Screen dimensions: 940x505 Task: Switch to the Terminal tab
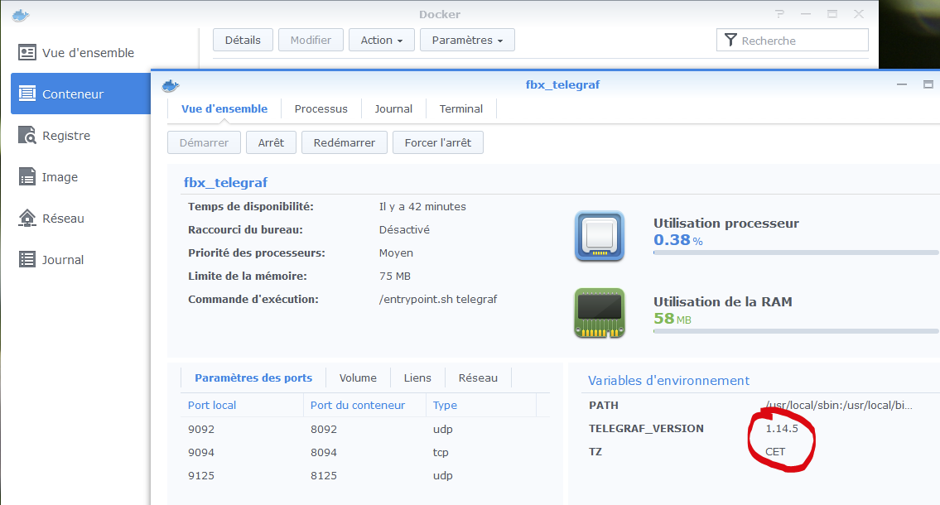(x=460, y=108)
